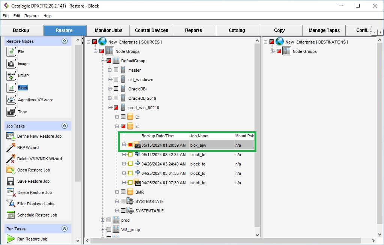Viewport: 384px width, 245px height.
Task: Click Run Restore Job
Action: pos(32,239)
